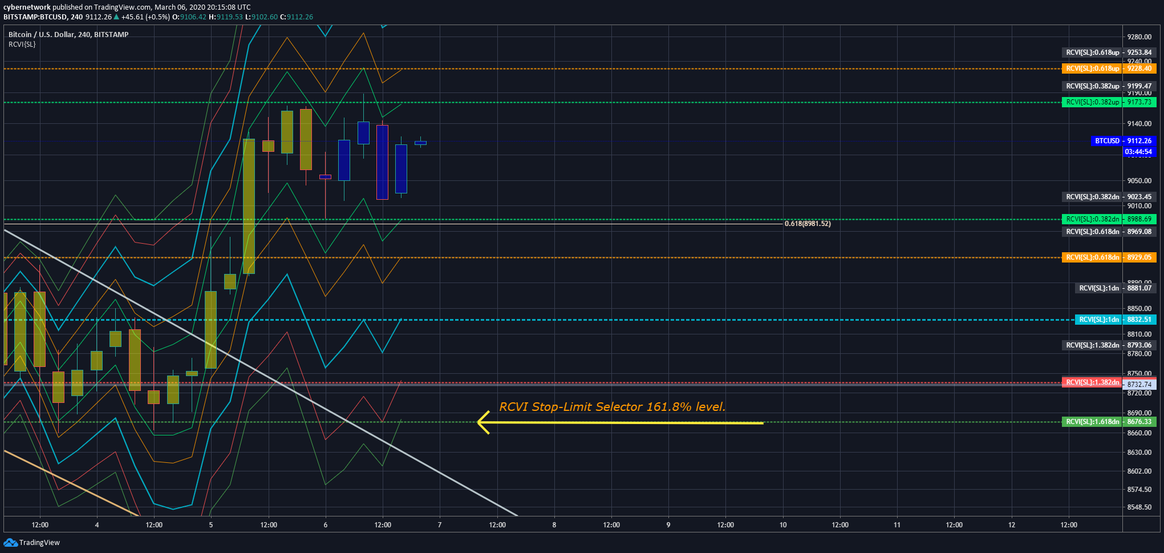Click the TradingView logo icon
Image resolution: width=1164 pixels, height=553 pixels.
point(10,542)
